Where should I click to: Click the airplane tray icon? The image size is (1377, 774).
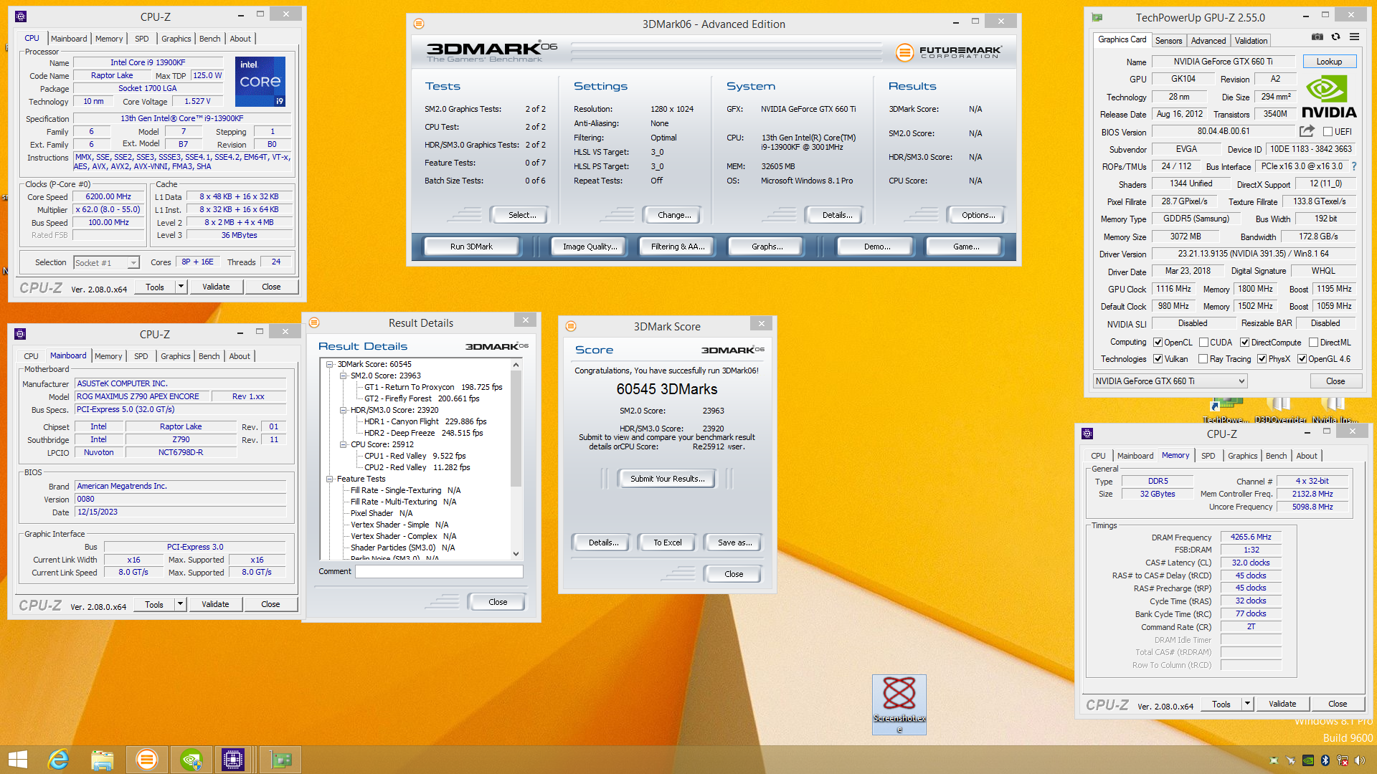pyautogui.click(x=1291, y=760)
